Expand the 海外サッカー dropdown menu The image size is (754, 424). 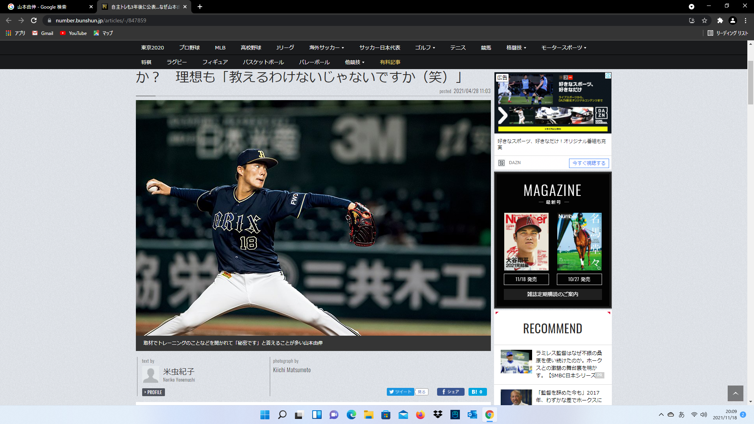[x=326, y=48]
